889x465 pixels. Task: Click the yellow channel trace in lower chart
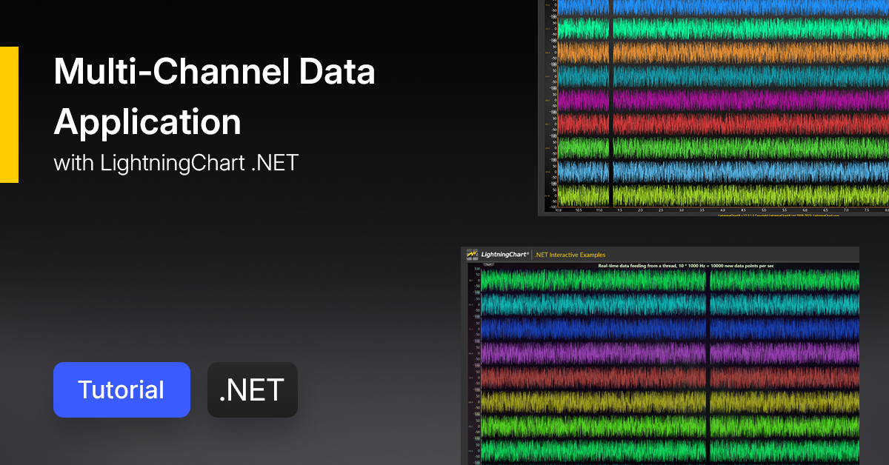click(670, 401)
